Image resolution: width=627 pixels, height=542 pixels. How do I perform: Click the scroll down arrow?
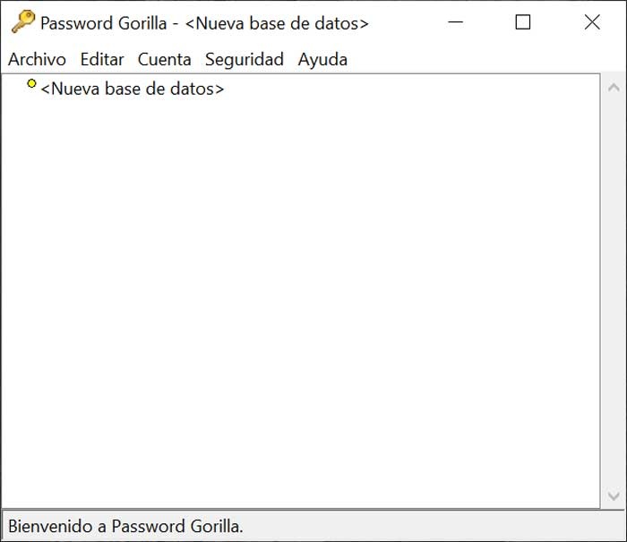point(614,496)
